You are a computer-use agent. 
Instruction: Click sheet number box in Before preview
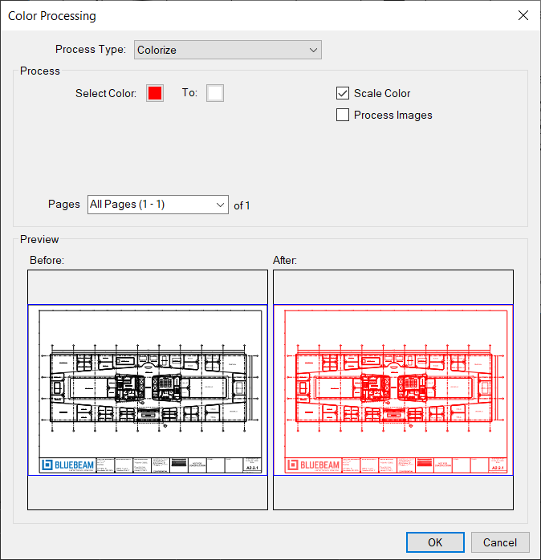[253, 465]
